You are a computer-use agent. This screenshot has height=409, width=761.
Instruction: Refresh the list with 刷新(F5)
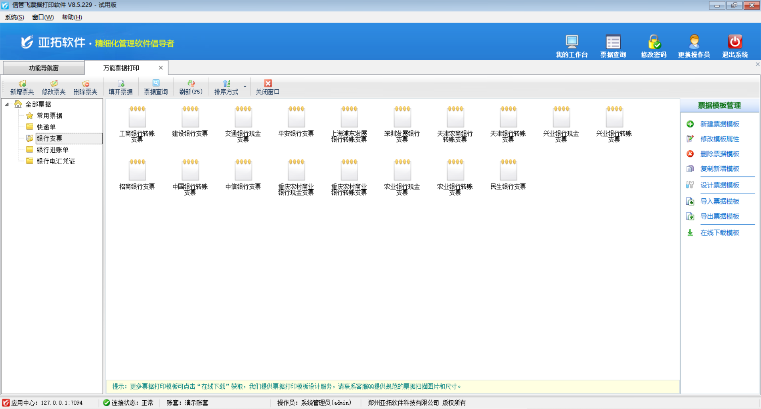tap(191, 84)
